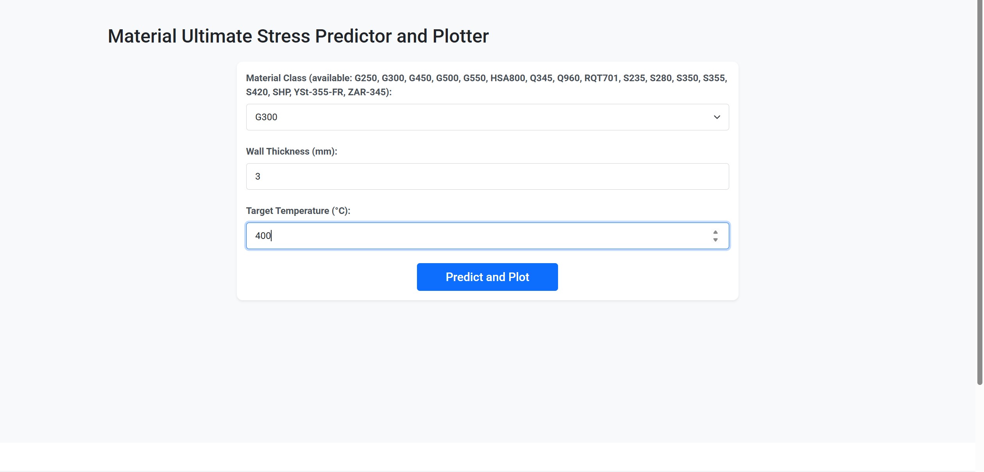Image resolution: width=984 pixels, height=472 pixels.
Task: Click the dropdown chevron beside G300
Action: 716,117
